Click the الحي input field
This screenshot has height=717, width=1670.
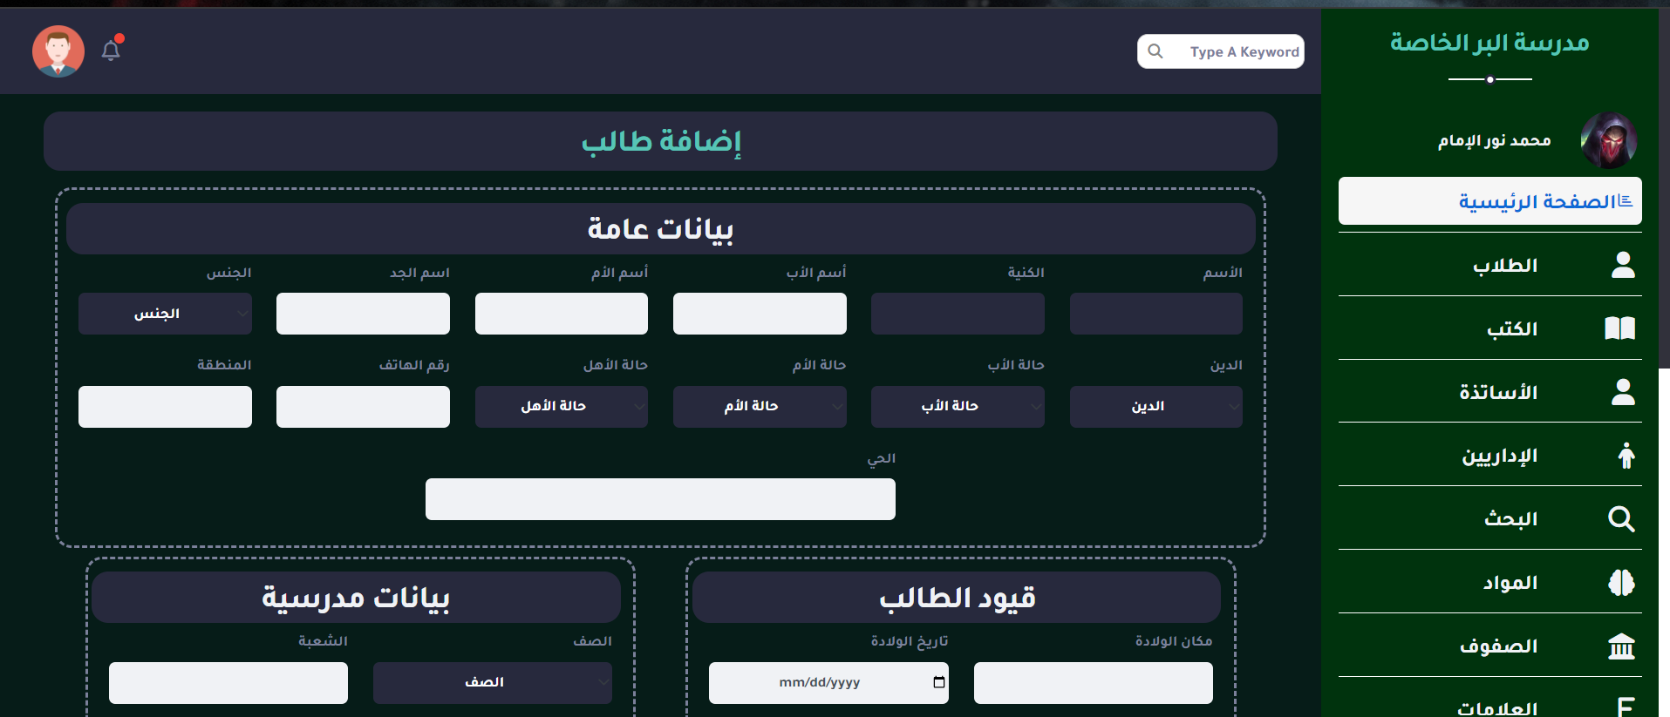660,499
